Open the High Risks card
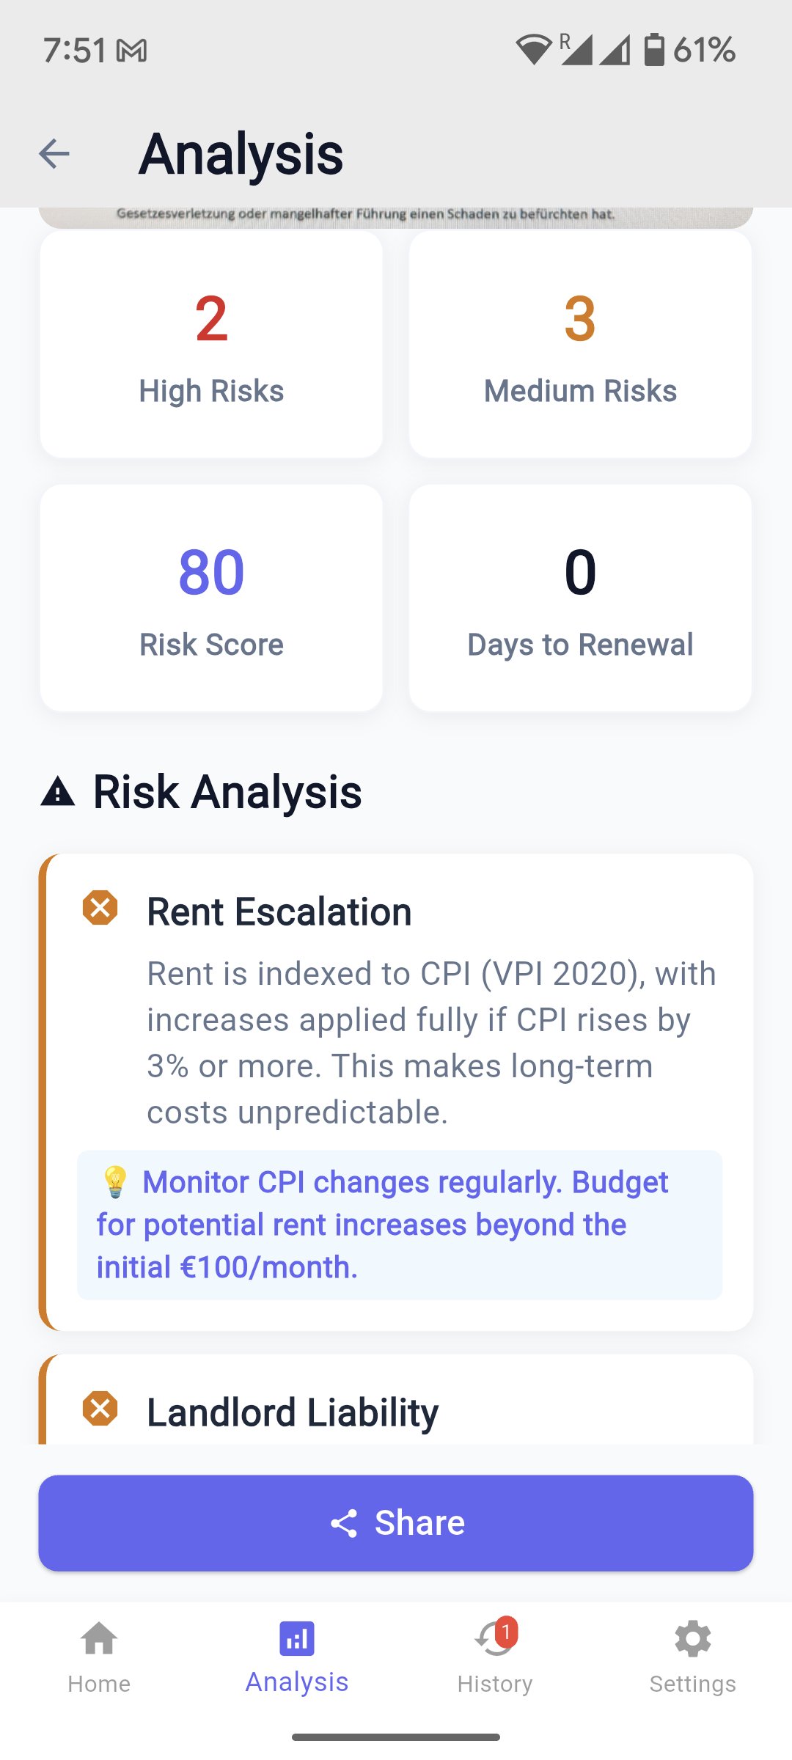Image resolution: width=792 pixels, height=1760 pixels. click(x=211, y=345)
